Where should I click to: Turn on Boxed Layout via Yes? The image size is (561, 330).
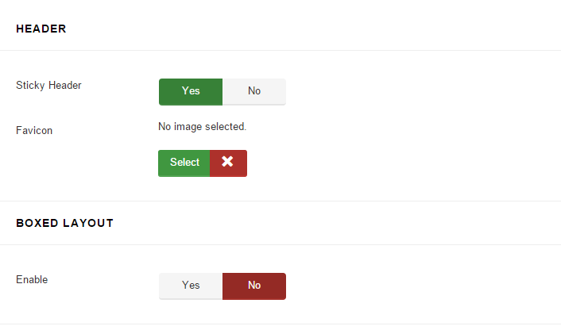pos(191,286)
